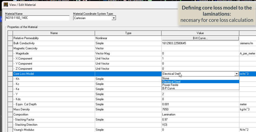Click the Composition Lamination value cell
Screen dimensions: 256x132
coord(200,115)
